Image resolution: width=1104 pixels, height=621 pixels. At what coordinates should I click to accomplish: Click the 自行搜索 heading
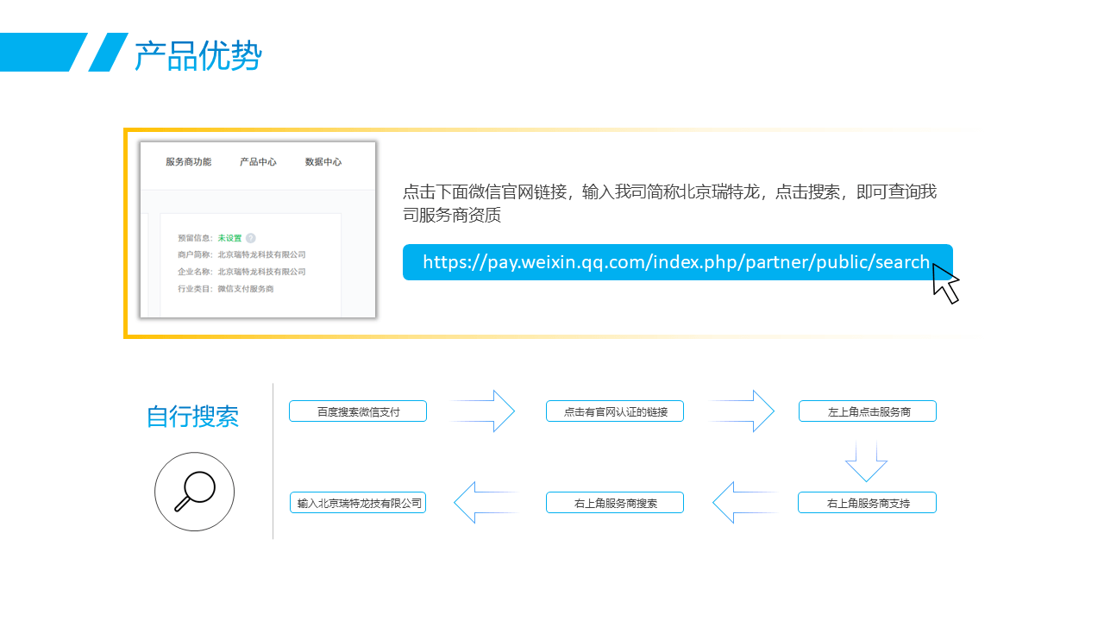(192, 416)
